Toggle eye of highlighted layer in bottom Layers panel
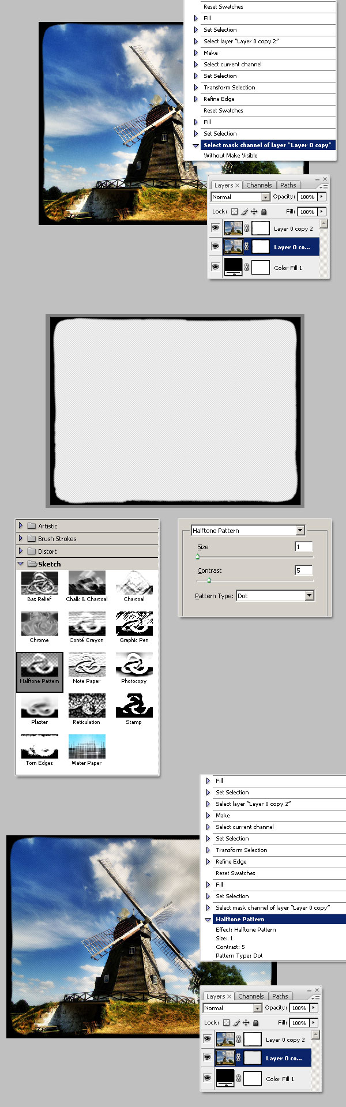 [207, 1058]
